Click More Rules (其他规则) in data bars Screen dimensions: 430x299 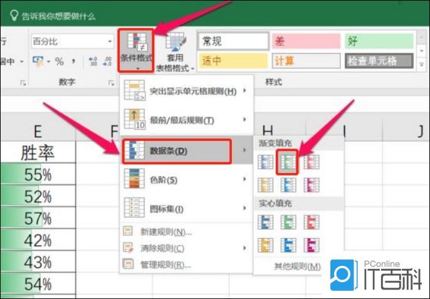298,266
